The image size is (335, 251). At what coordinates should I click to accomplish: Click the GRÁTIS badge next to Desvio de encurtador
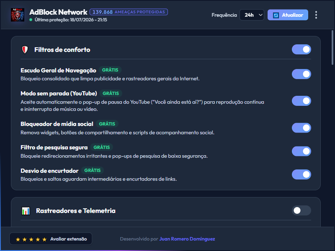tap(92, 170)
